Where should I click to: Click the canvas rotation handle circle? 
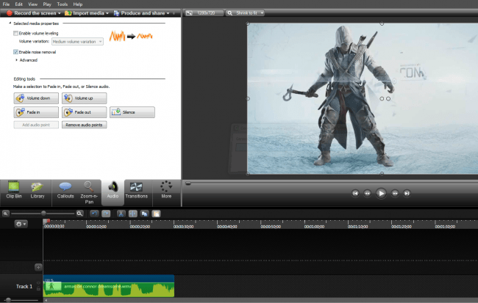388,98
